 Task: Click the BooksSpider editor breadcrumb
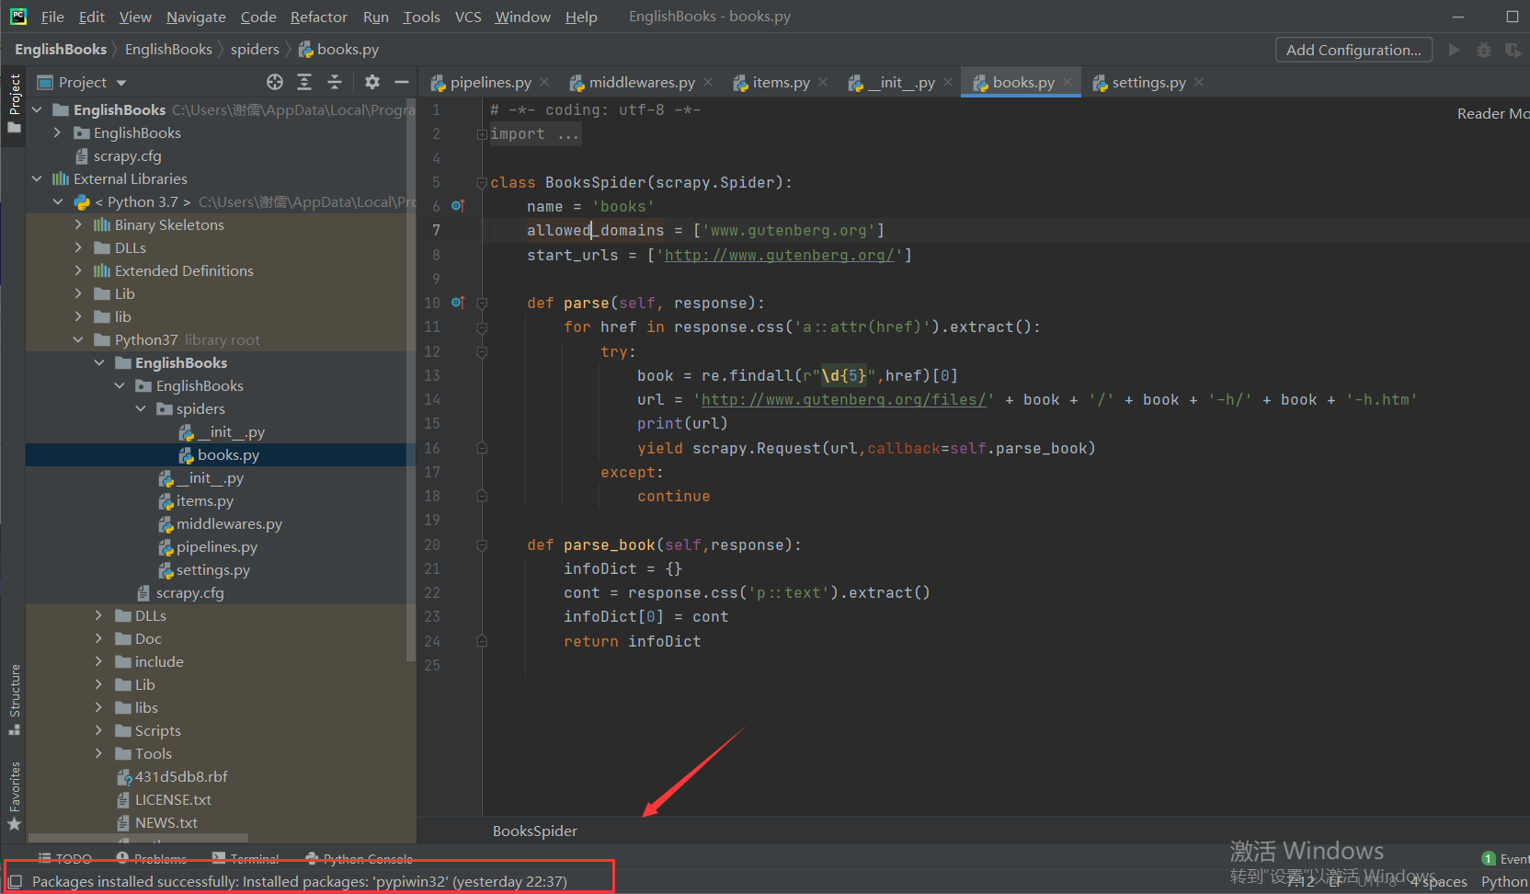[x=535, y=831]
